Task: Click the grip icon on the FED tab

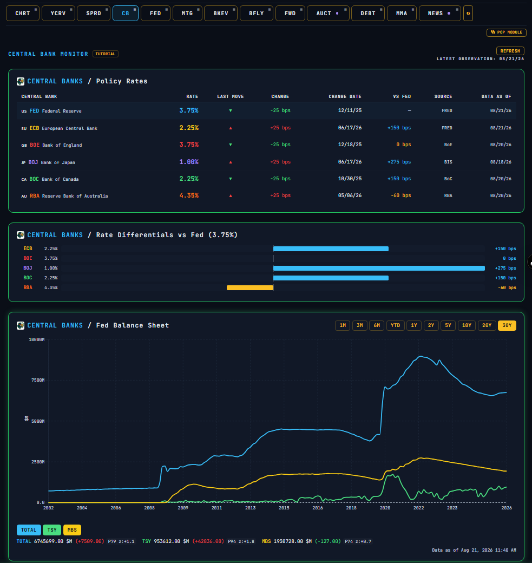Action: (x=167, y=10)
